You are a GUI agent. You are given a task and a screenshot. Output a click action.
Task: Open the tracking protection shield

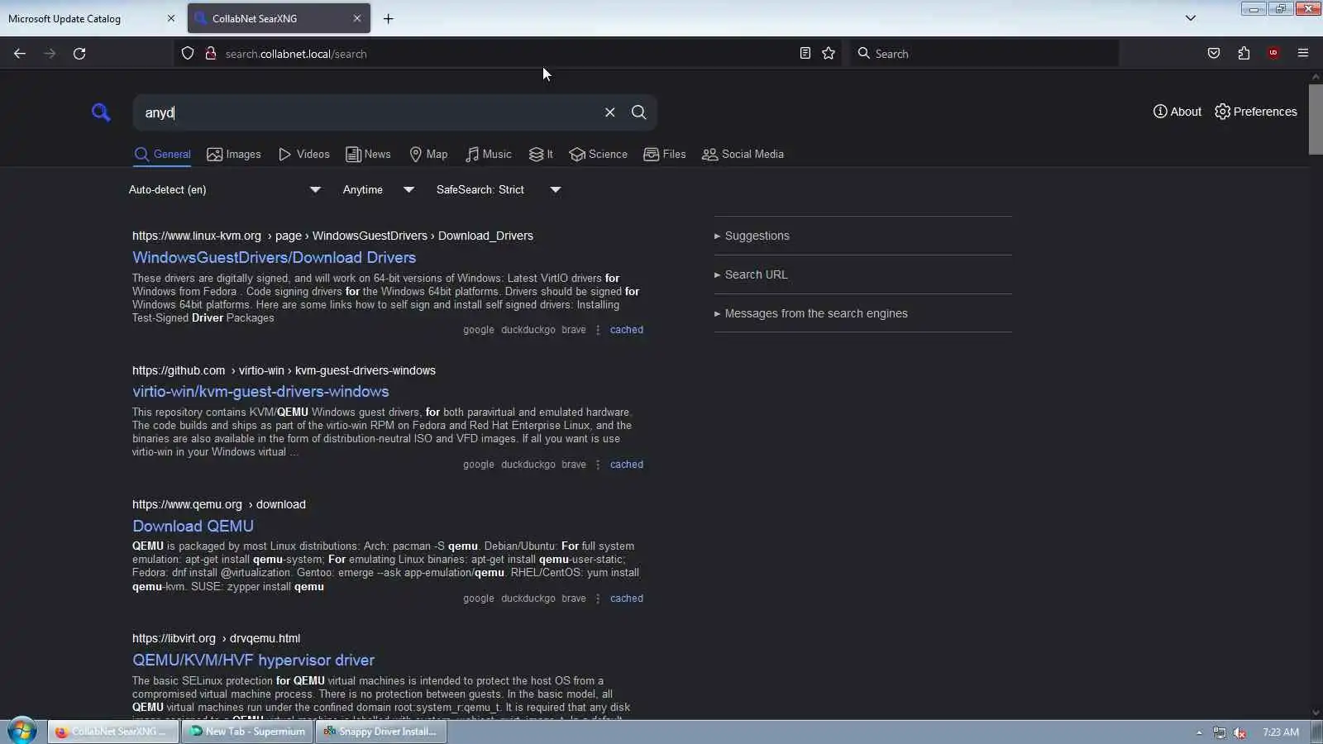188,54
